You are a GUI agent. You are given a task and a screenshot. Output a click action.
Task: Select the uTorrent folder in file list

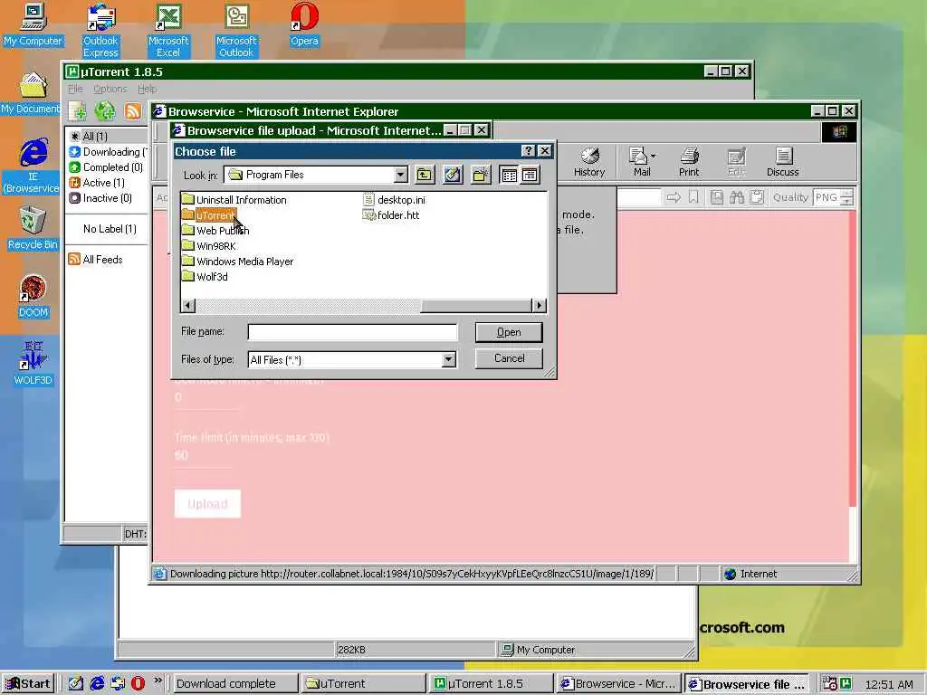(209, 215)
